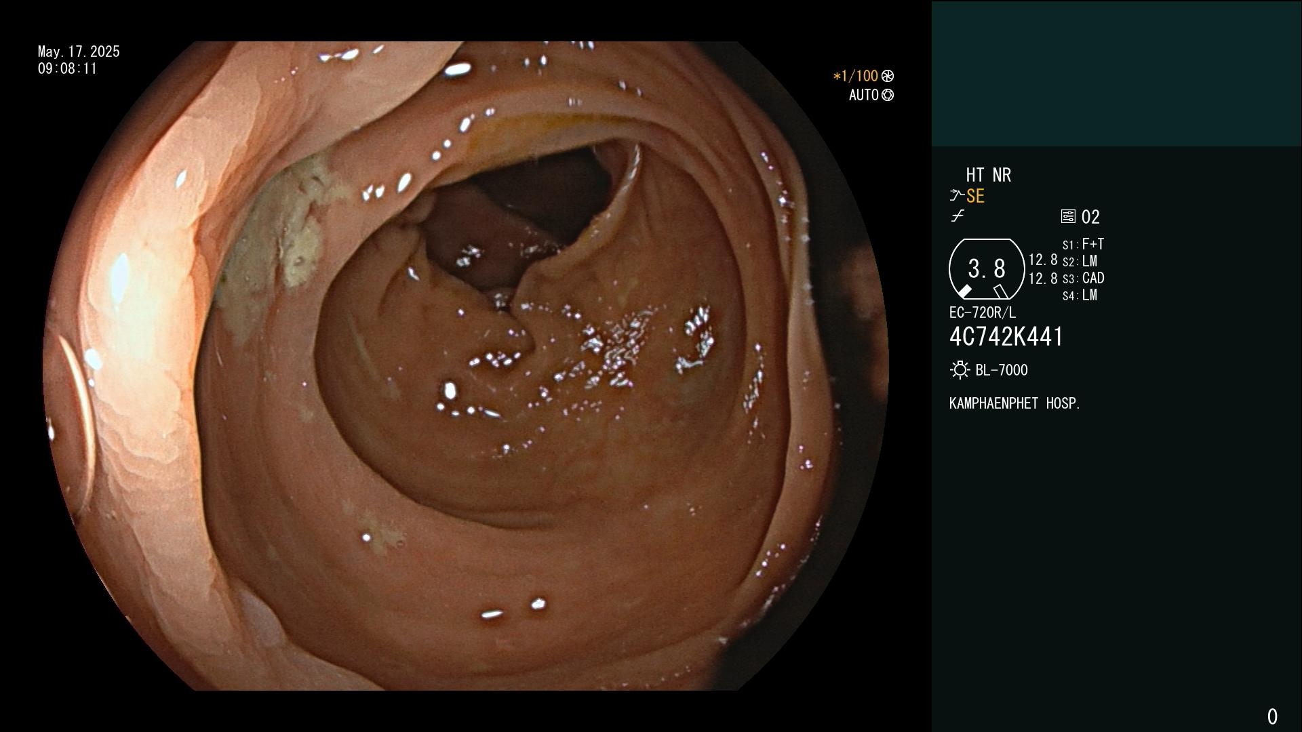Click the endoscopic live image view
This screenshot has width=1302, height=732.
(466, 366)
